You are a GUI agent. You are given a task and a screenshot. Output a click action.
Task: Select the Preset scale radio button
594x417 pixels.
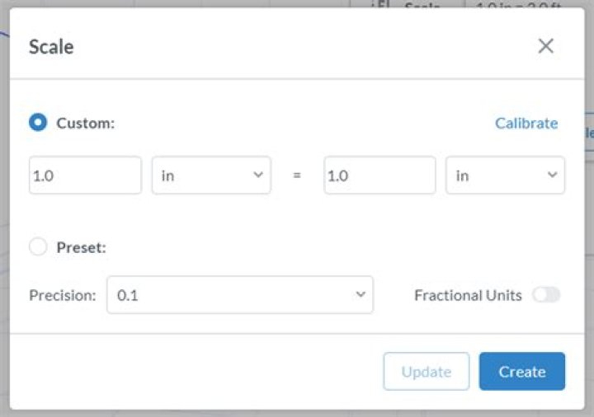click(x=38, y=246)
